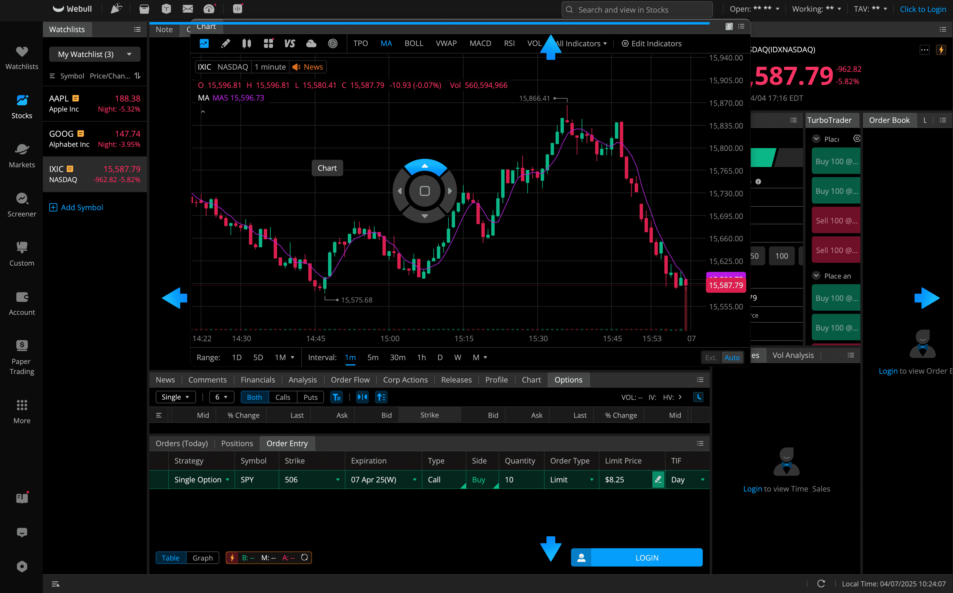Screen dimensions: 953x593
Task: Select the drawing pencil tool in chart toolbar
Action: [226, 43]
